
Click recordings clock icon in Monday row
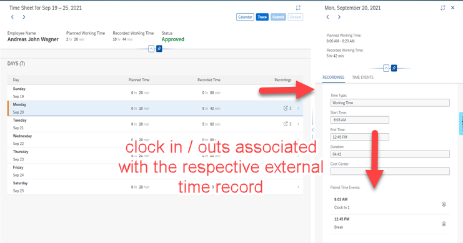tap(286, 108)
